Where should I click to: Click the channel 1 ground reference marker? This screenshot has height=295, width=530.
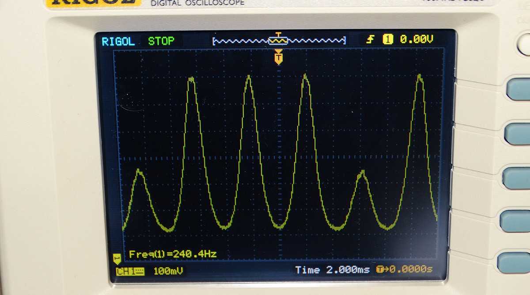point(117,257)
